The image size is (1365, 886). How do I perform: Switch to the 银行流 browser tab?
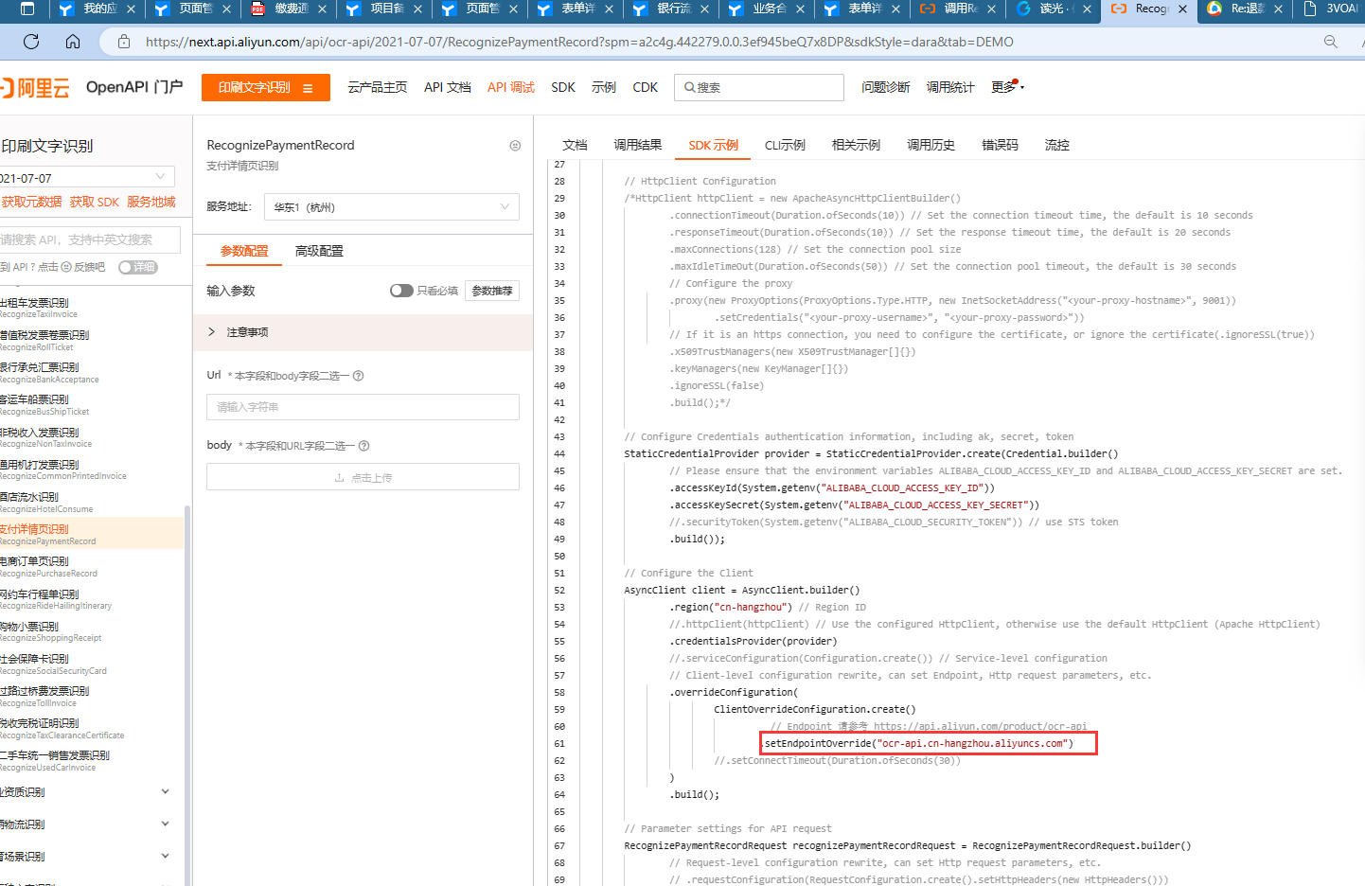671,9
